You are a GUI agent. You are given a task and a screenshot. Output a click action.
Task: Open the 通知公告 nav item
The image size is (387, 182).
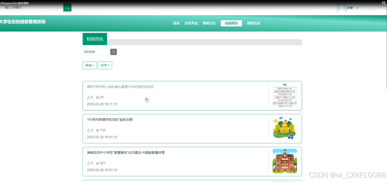click(209, 23)
